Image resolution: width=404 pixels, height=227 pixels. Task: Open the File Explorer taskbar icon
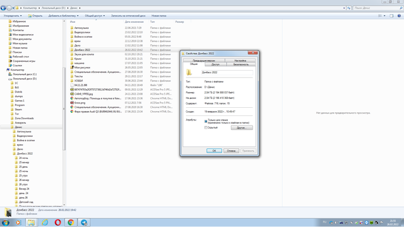[31, 223]
